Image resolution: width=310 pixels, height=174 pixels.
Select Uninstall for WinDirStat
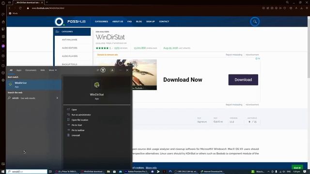click(76, 135)
